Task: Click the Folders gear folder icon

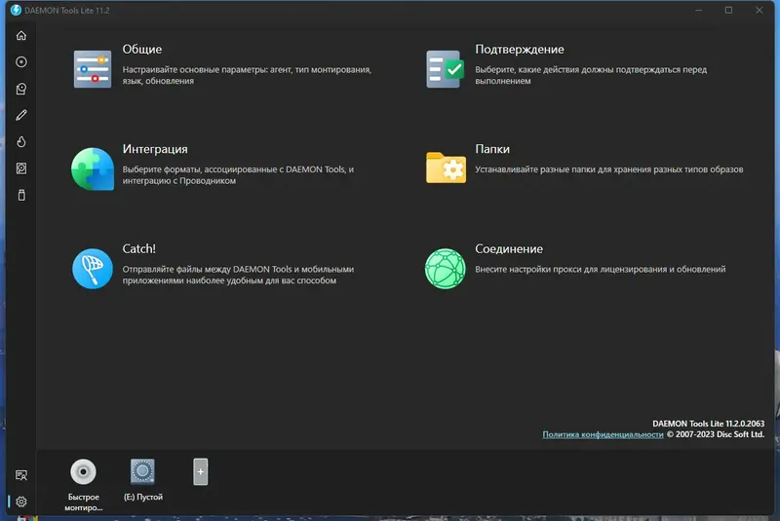Action: tap(446, 167)
